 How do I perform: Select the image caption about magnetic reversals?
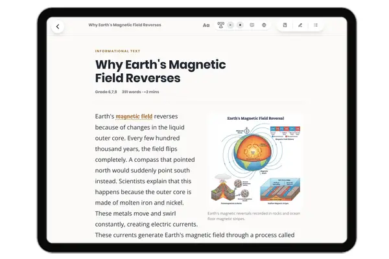[x=253, y=216]
